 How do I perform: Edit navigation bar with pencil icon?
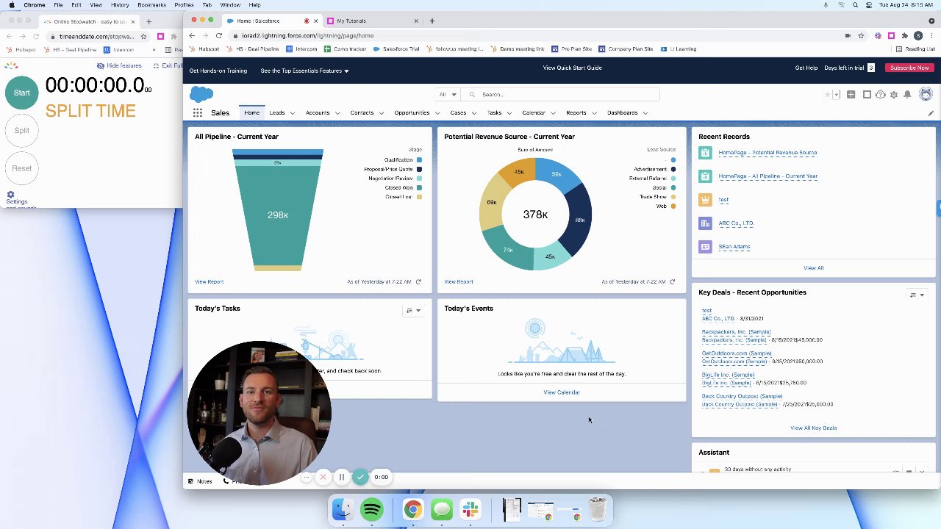click(931, 113)
